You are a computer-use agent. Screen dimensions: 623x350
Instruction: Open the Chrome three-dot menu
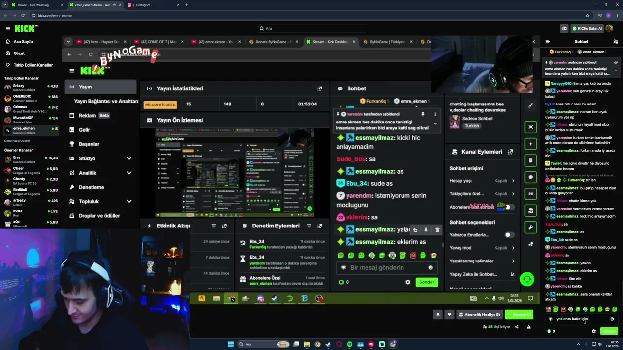tap(616, 15)
